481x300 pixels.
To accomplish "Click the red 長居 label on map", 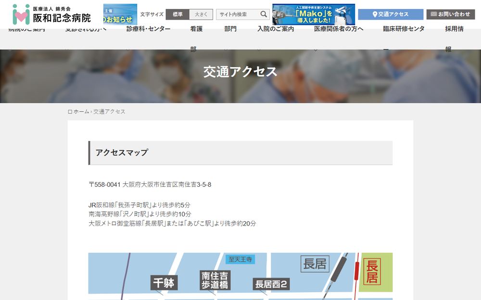I will [372, 272].
